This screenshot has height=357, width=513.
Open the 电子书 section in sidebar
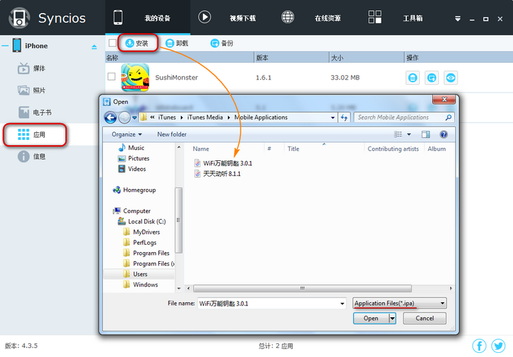pos(35,112)
